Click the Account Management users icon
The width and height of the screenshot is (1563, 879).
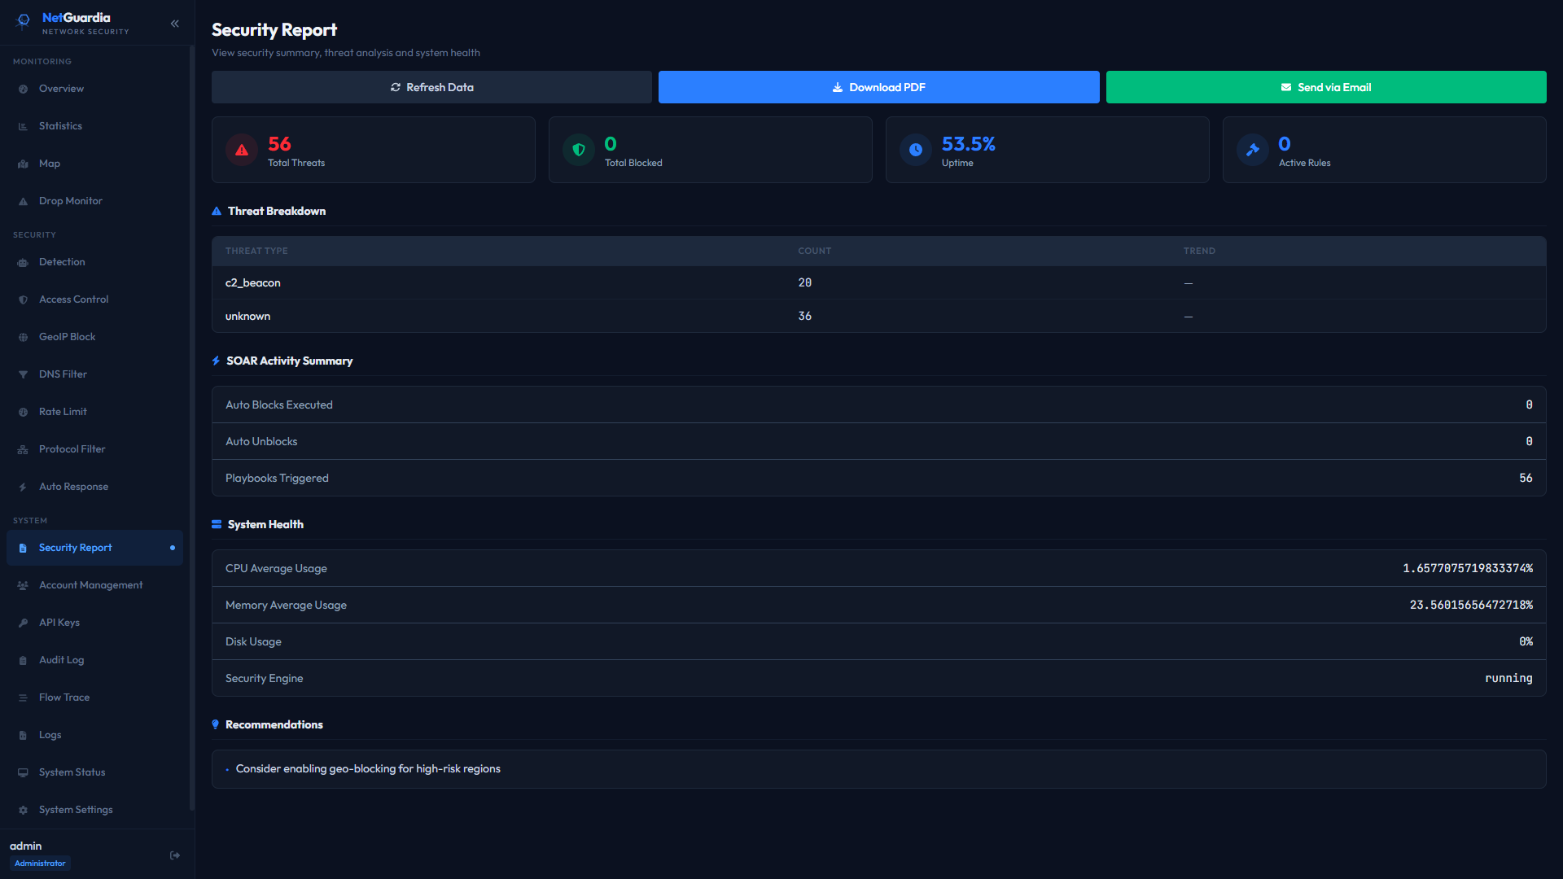(23, 585)
